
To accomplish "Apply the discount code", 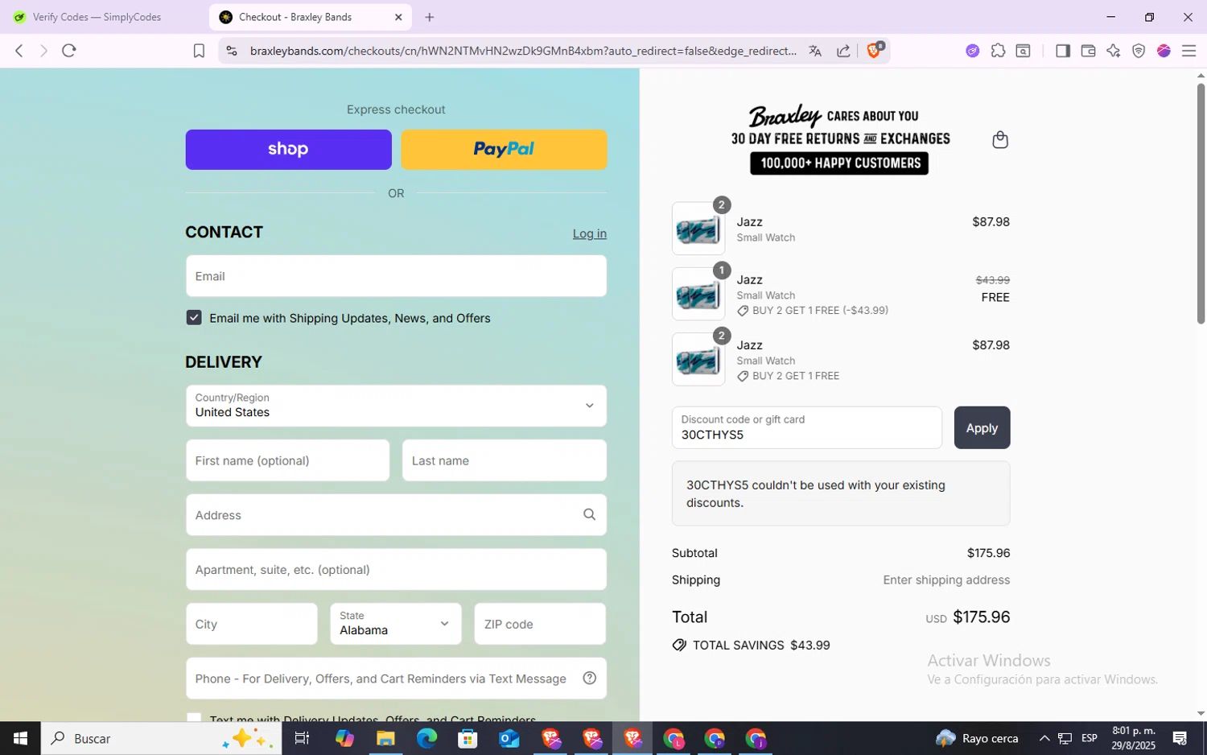I will 982,427.
